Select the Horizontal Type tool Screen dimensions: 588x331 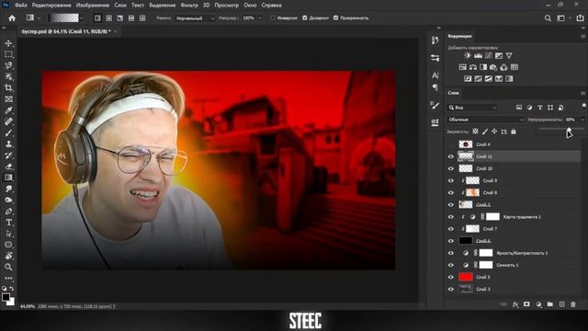click(8, 223)
